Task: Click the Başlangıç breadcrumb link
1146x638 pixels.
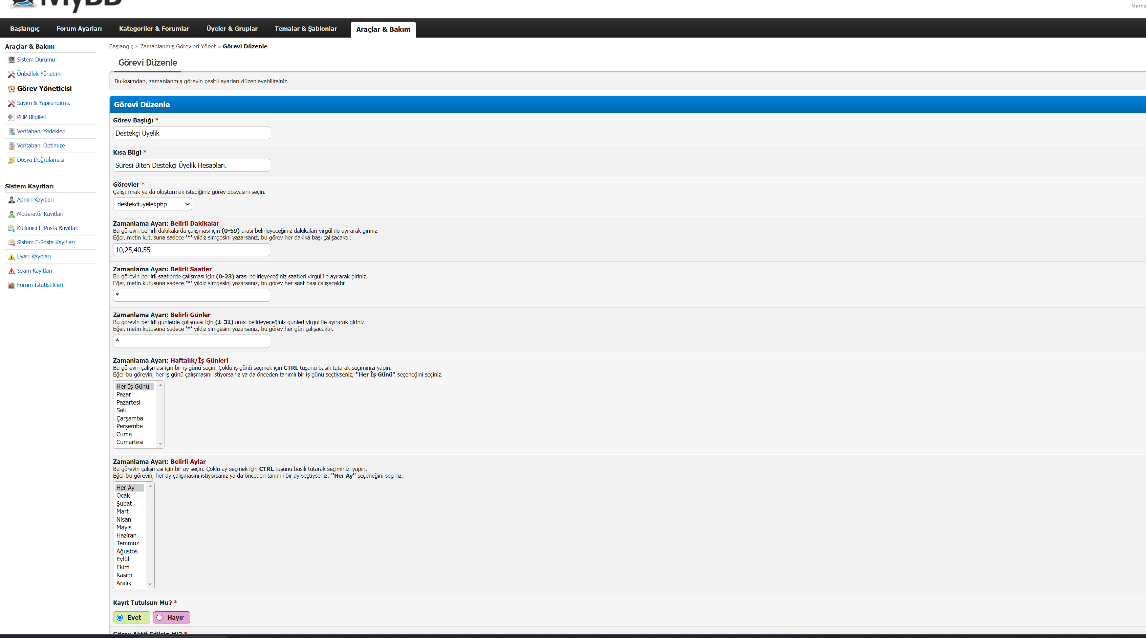Action: (x=121, y=46)
